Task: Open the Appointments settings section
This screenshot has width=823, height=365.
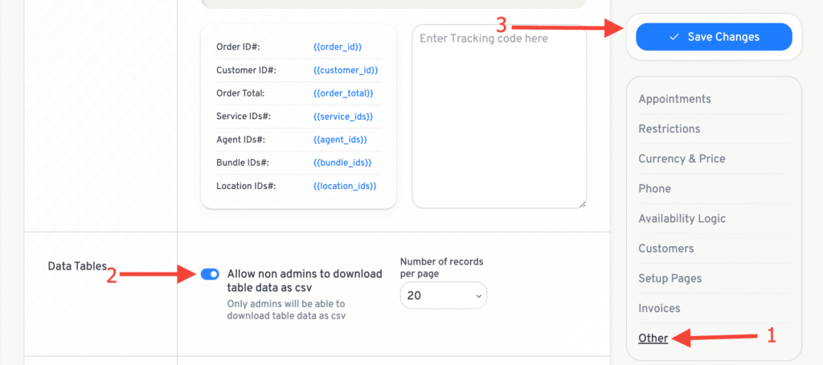Action: 674,99
